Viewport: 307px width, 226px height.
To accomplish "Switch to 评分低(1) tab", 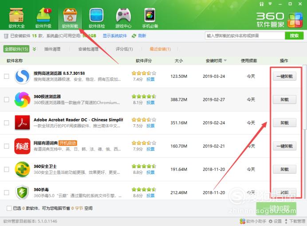I will point(124,49).
